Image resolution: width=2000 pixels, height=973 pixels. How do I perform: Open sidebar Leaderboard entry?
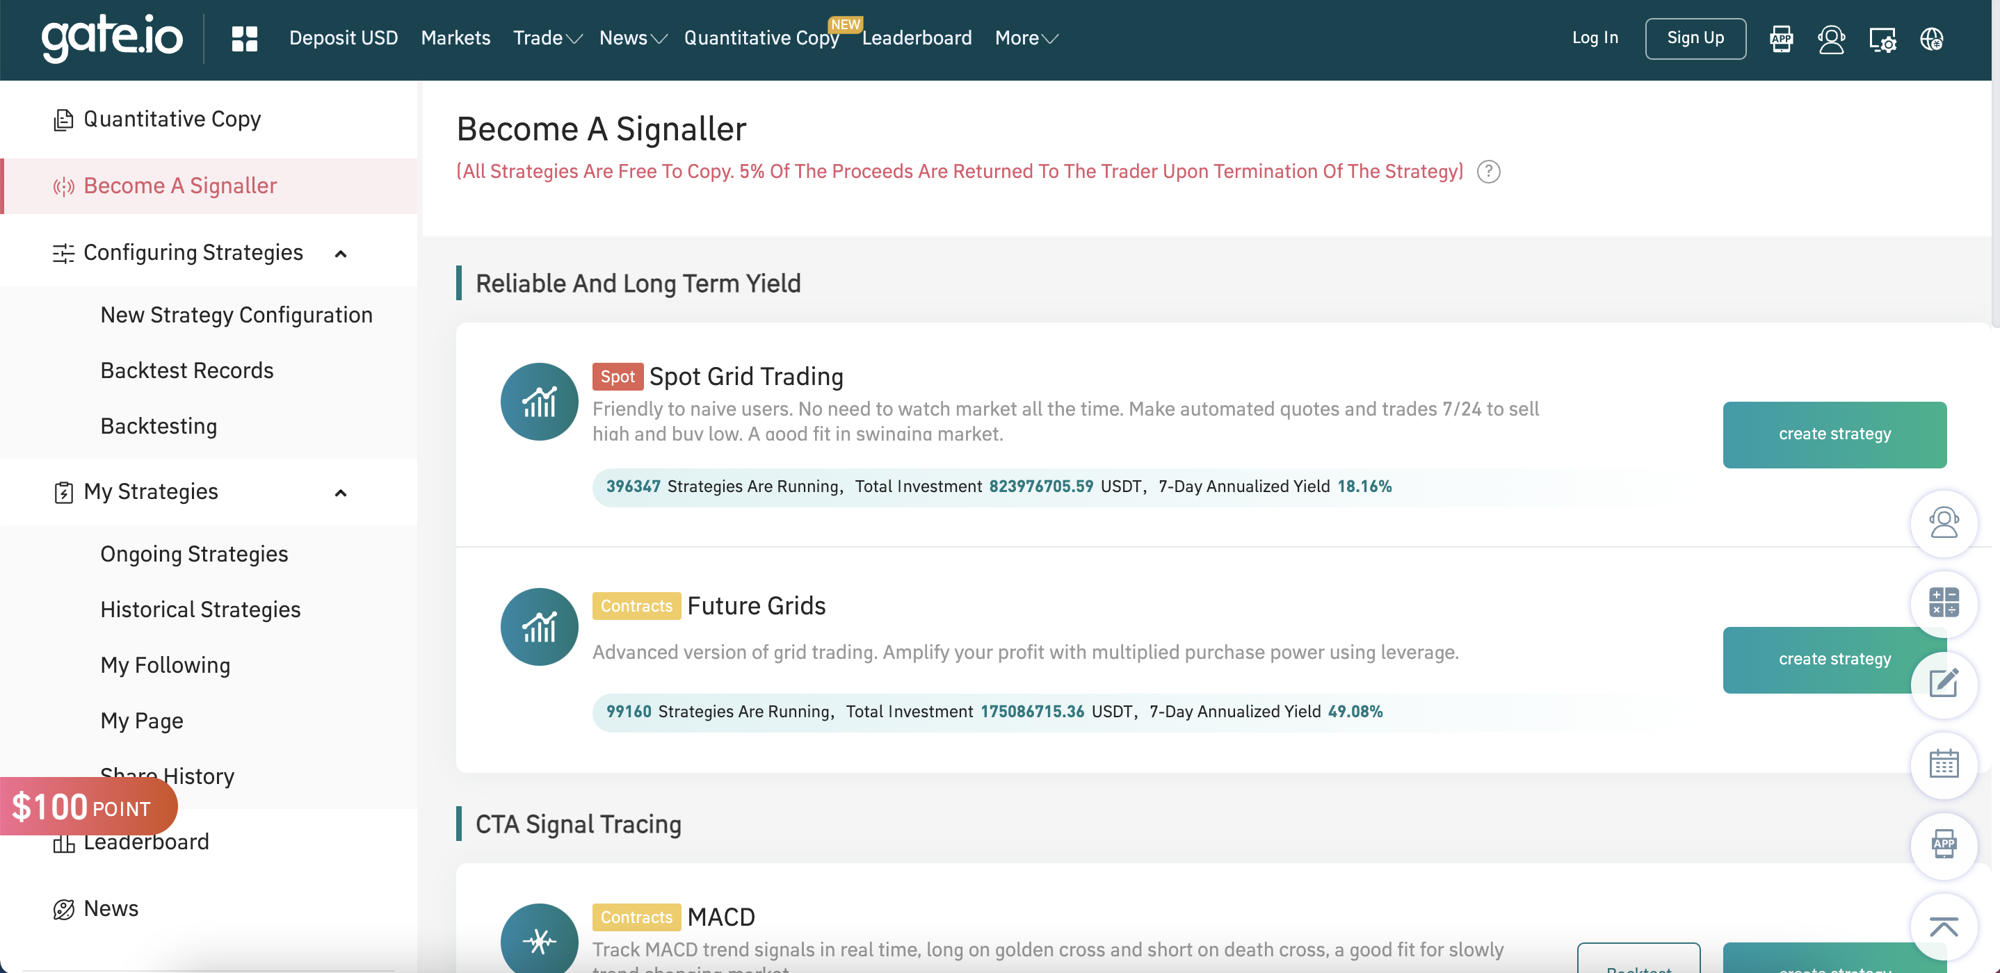[x=146, y=842]
